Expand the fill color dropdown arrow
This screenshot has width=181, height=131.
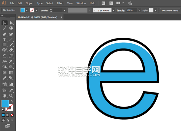(27, 10)
